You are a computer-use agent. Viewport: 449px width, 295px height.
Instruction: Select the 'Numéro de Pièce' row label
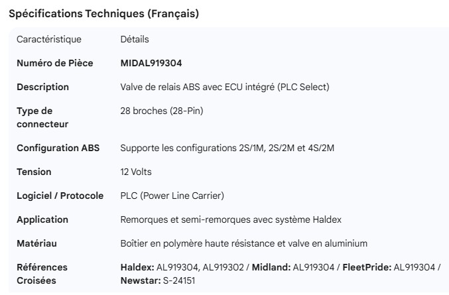[x=64, y=63]
